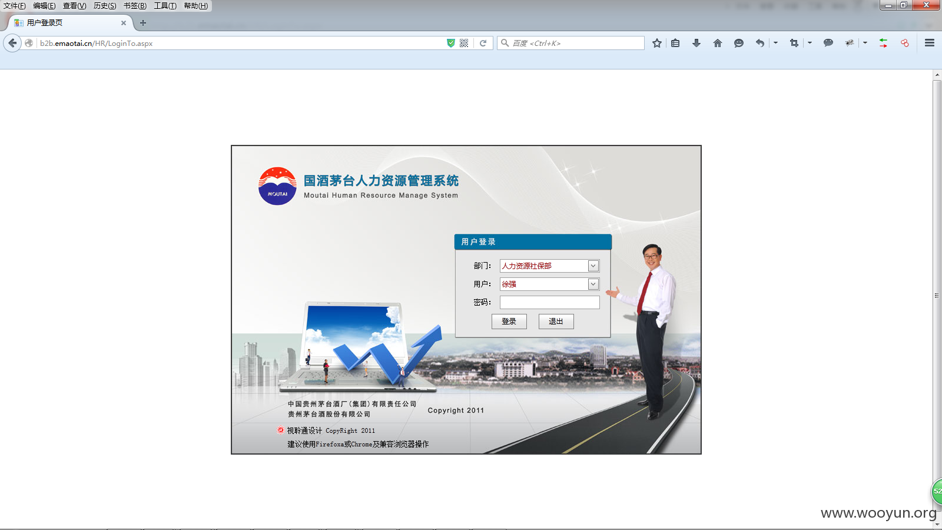Open the 用户 user dropdown
Viewport: 942px width, 530px height.
click(549, 284)
